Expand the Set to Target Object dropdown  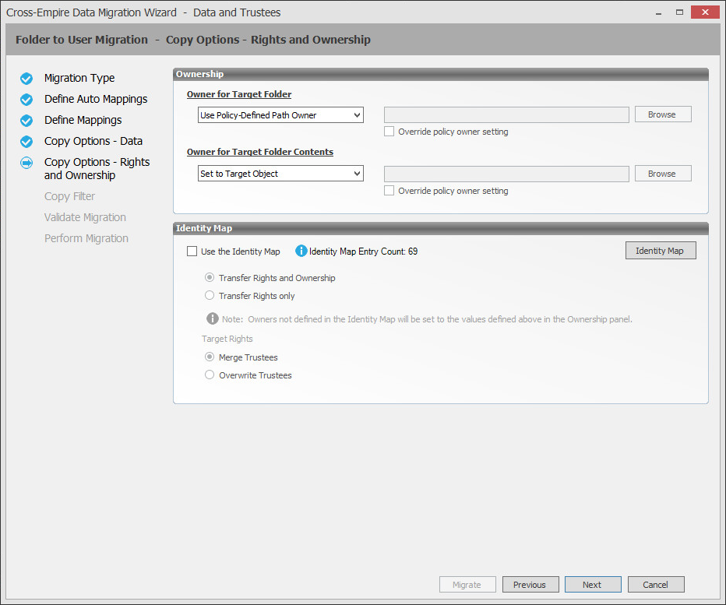[280, 174]
